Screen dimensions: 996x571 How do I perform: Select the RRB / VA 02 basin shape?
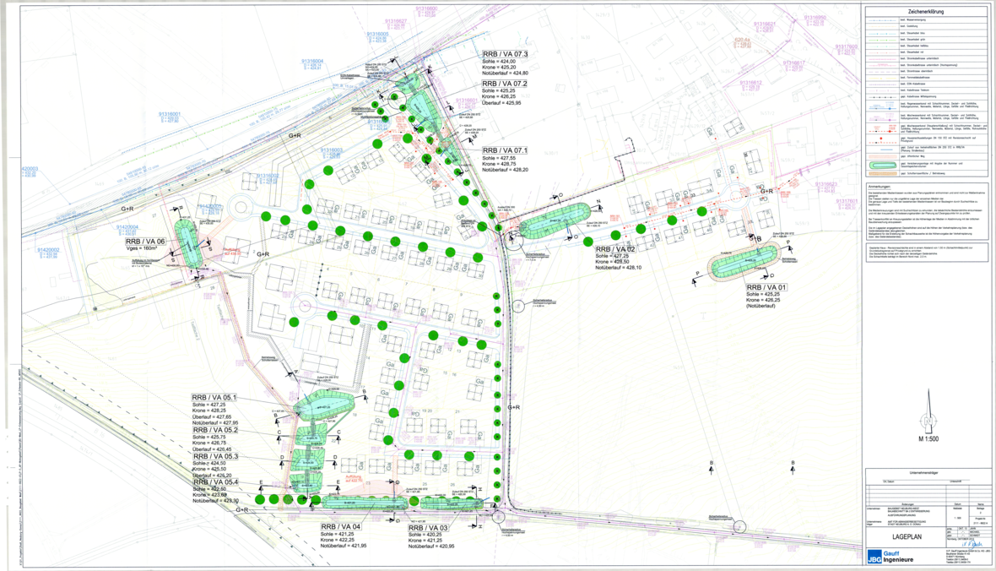(x=553, y=220)
